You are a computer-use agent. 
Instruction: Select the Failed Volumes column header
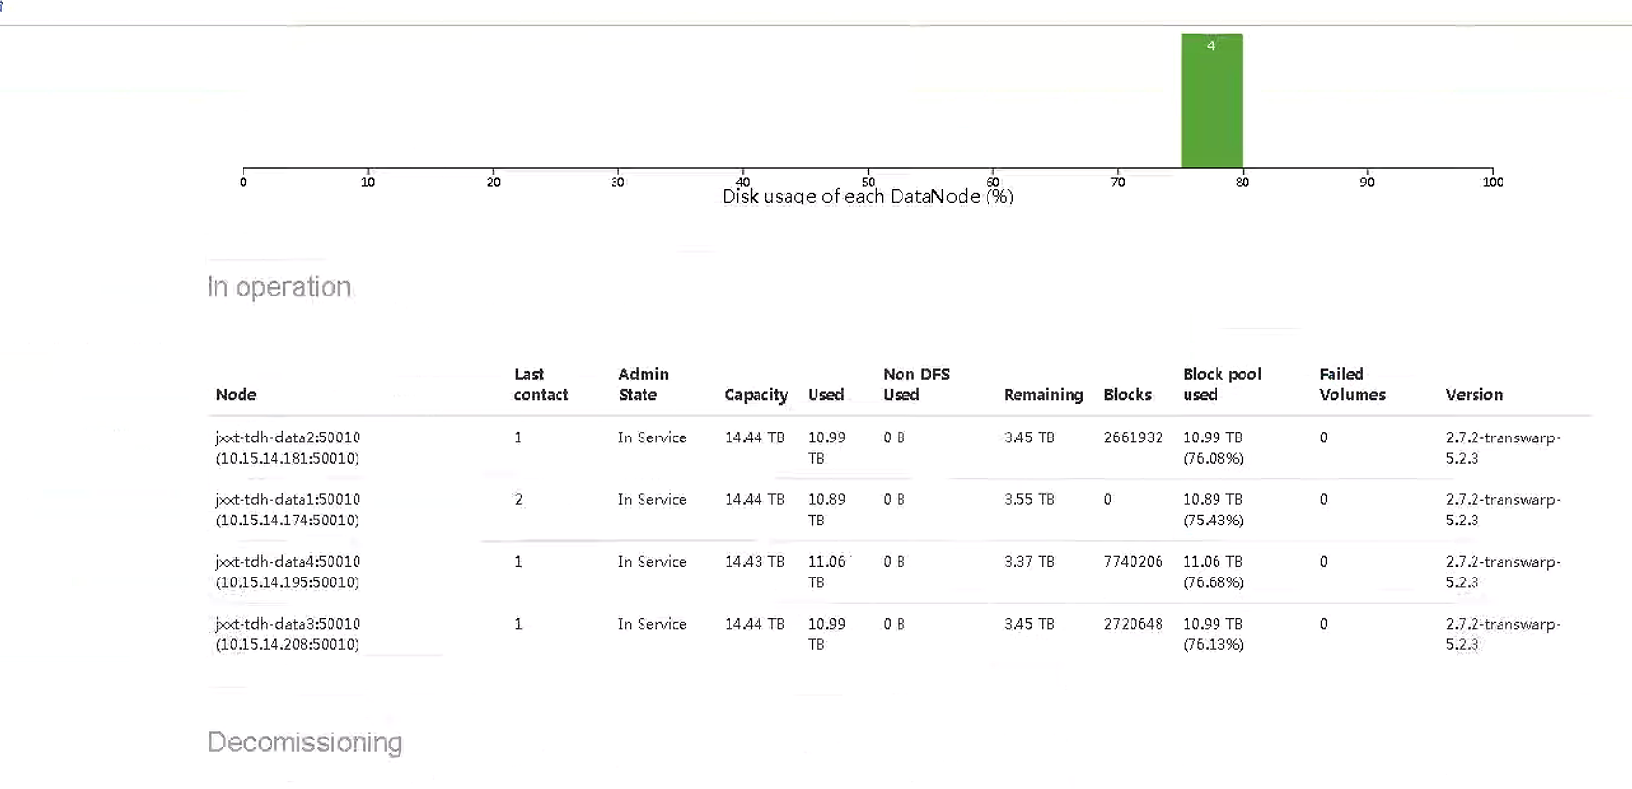[x=1351, y=384]
